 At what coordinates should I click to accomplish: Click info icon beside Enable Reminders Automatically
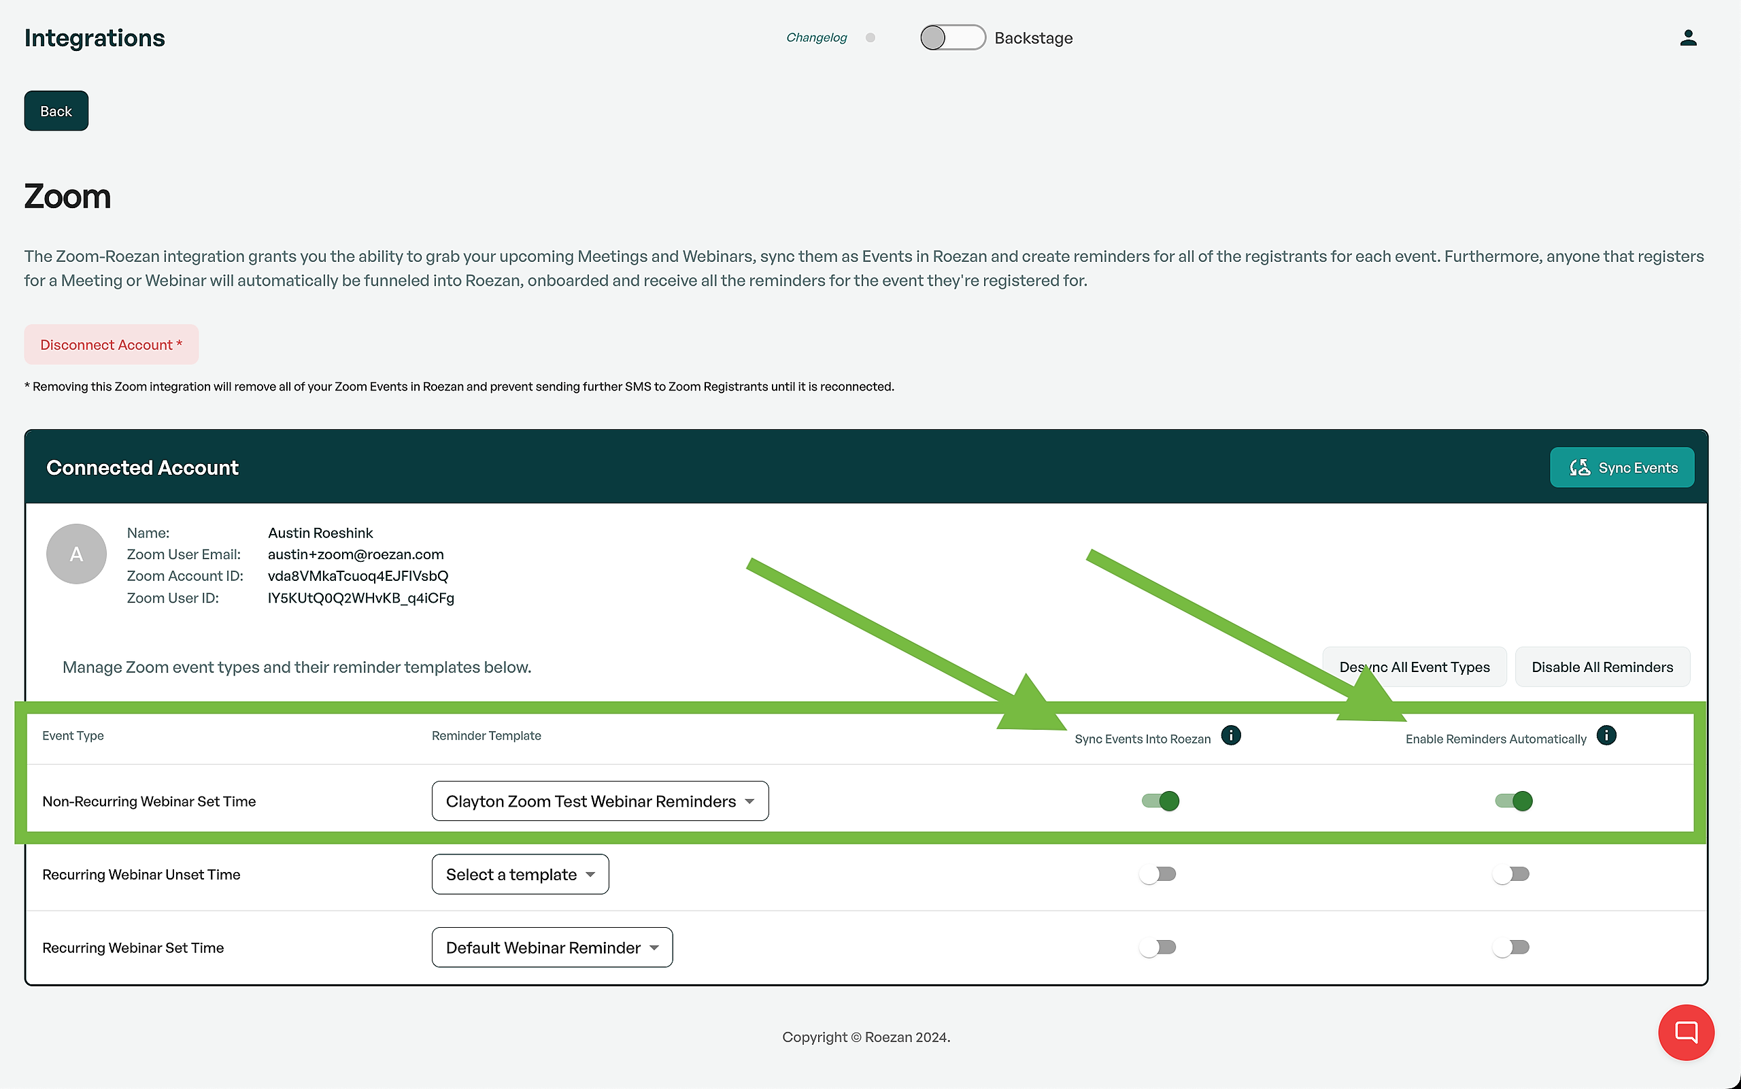(x=1606, y=735)
